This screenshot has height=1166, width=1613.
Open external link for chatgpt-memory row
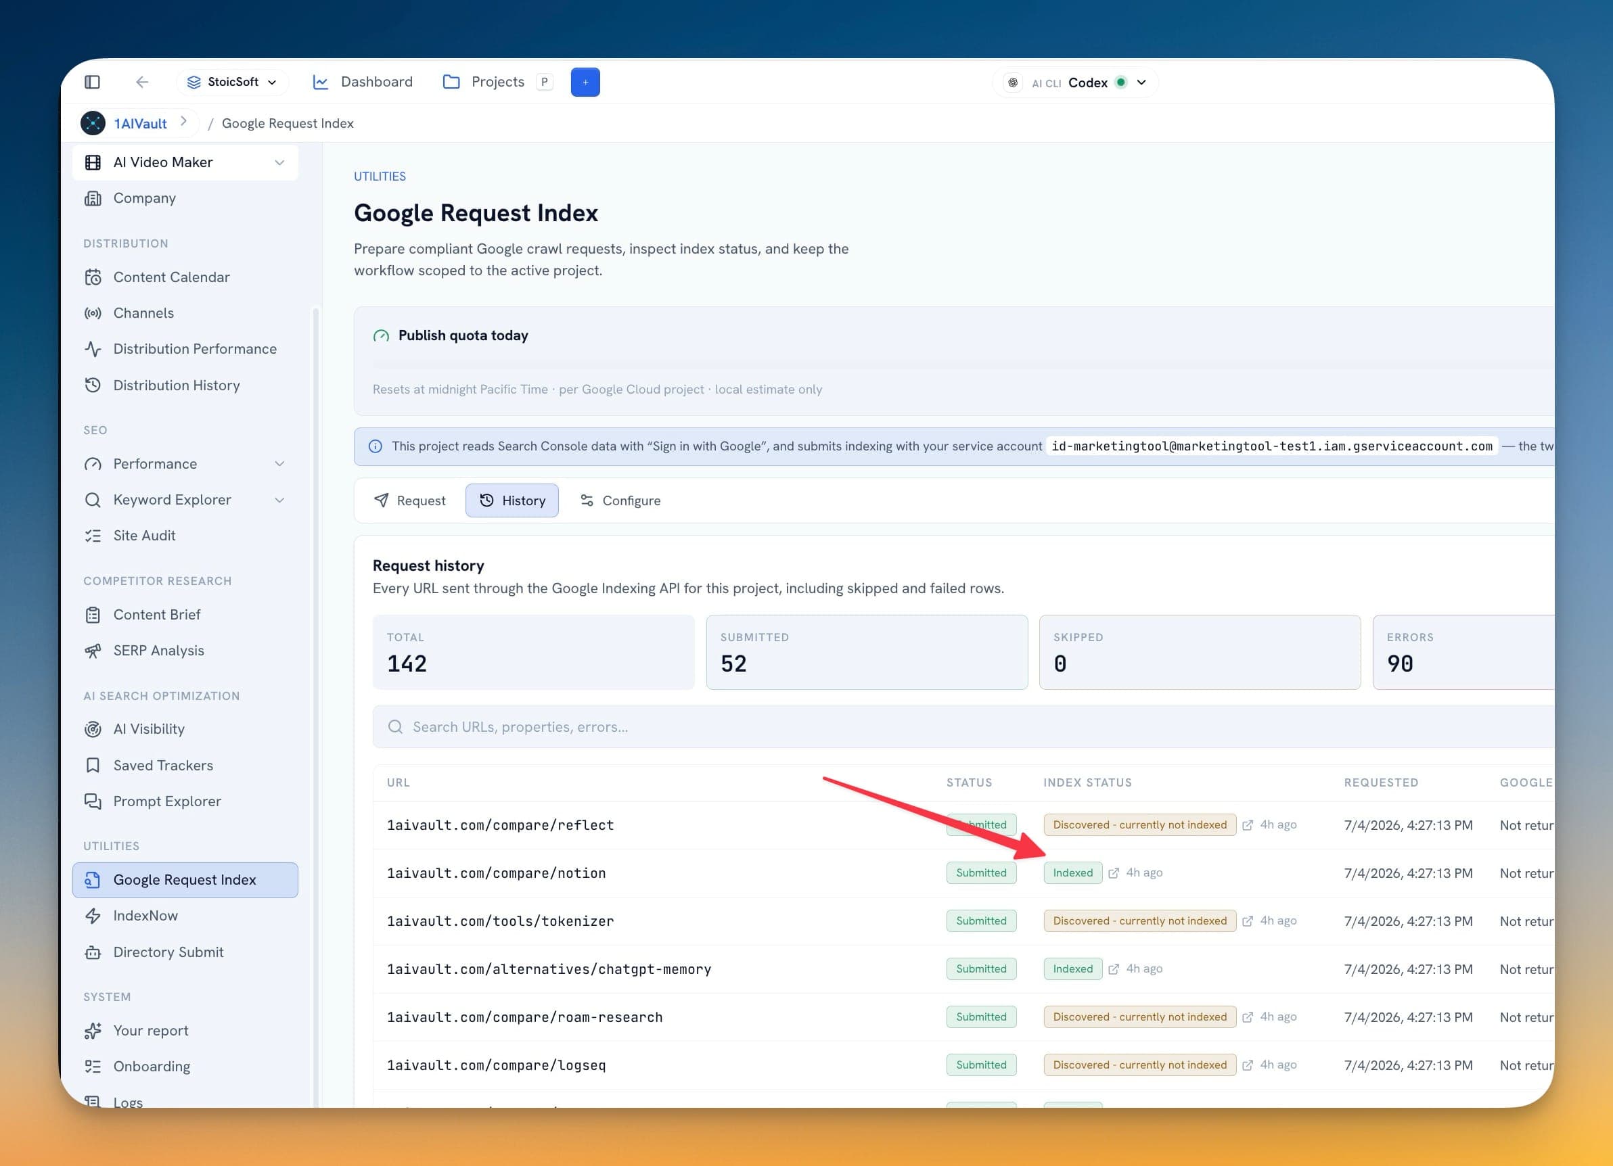coord(1114,969)
